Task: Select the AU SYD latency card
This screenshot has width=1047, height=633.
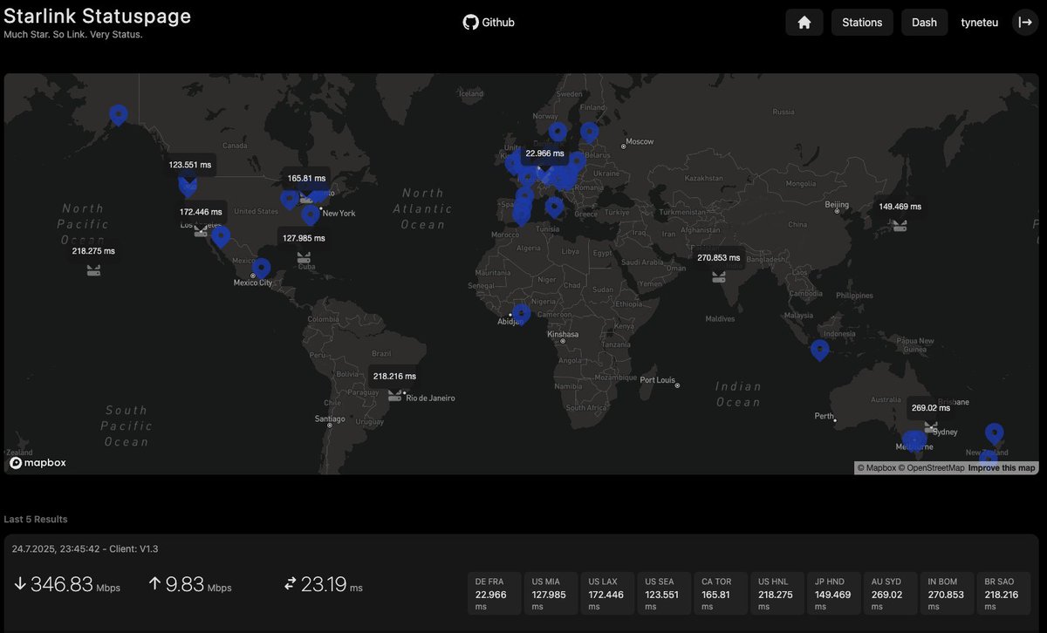Action: click(x=891, y=594)
